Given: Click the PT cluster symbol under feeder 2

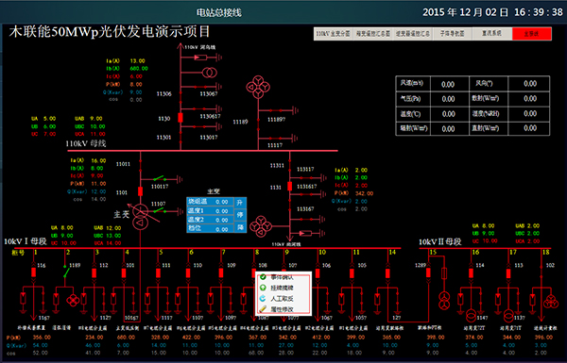Looking at the screenshot, I should (x=73, y=300).
